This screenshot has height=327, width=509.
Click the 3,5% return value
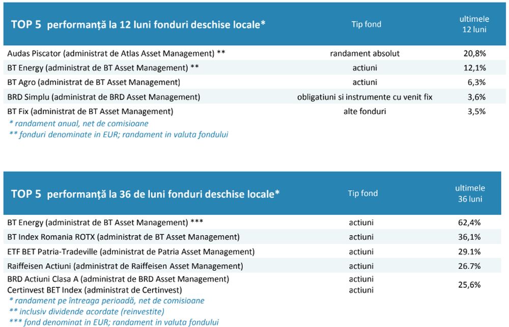[476, 112]
